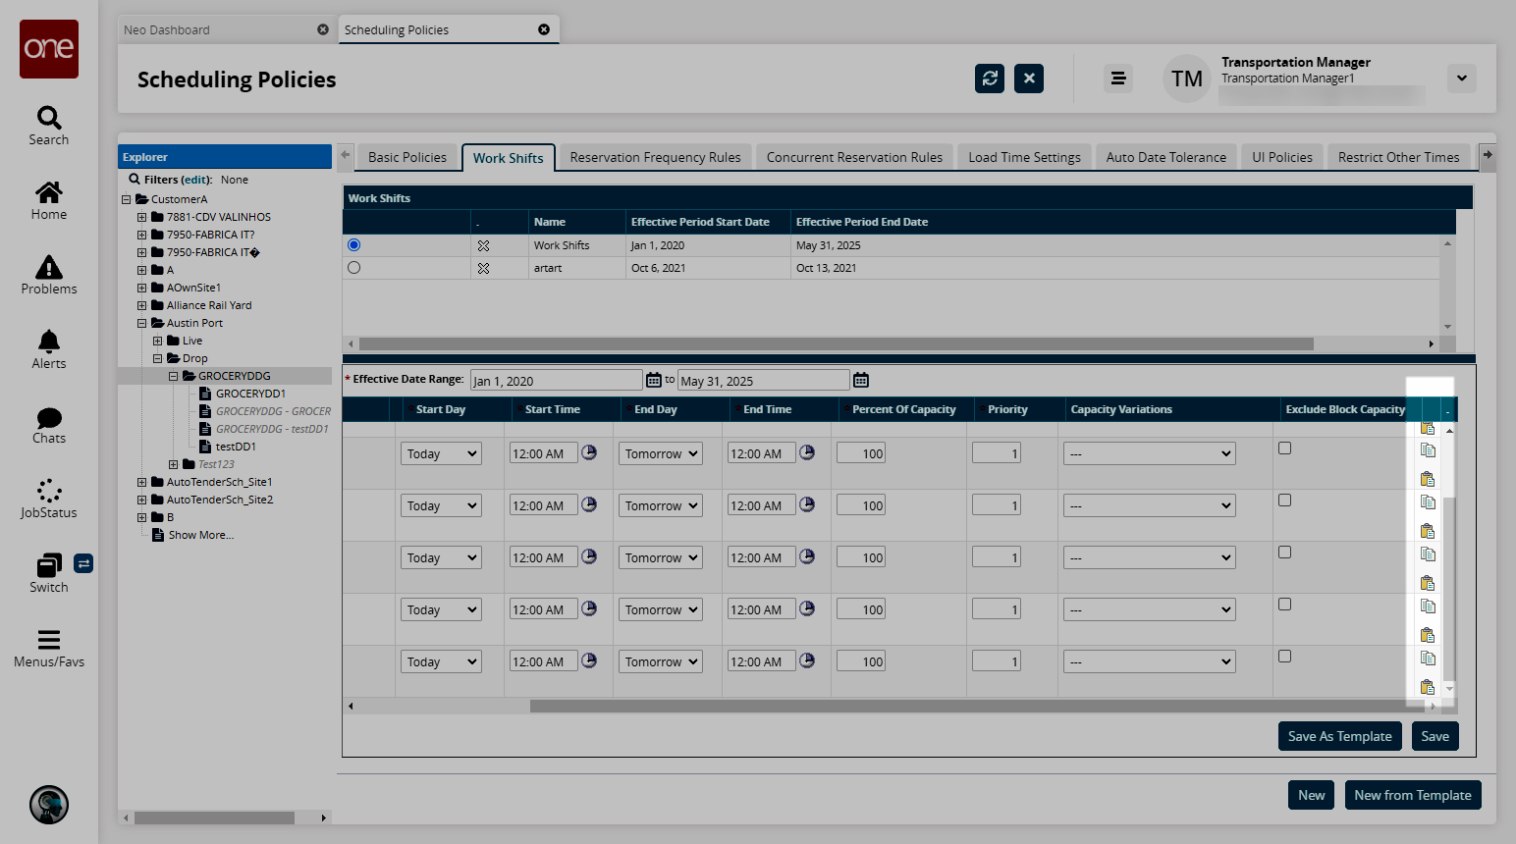Open the Menus/Favs hamburger icon
This screenshot has width=1516, height=844.
[x=49, y=640]
